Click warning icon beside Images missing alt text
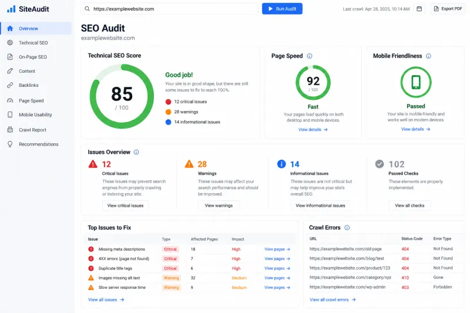Image resolution: width=470 pixels, height=313 pixels. [x=91, y=278]
